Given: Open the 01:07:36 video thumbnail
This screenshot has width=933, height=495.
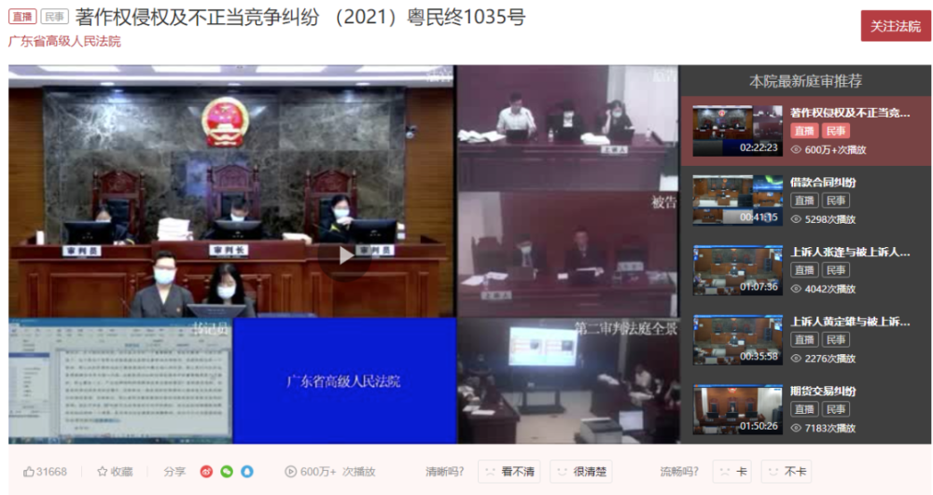Looking at the screenshot, I should pos(737,269).
